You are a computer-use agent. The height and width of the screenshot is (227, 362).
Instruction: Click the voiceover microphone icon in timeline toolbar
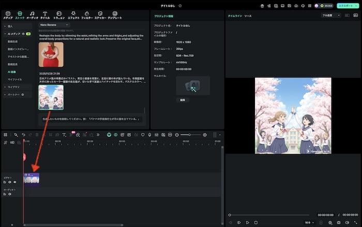click(149, 135)
